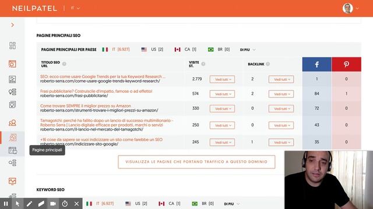Click the NEILPATEL logo

tap(35, 8)
